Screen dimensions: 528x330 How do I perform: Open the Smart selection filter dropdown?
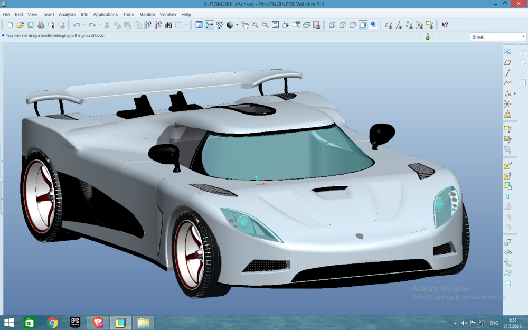click(x=498, y=37)
